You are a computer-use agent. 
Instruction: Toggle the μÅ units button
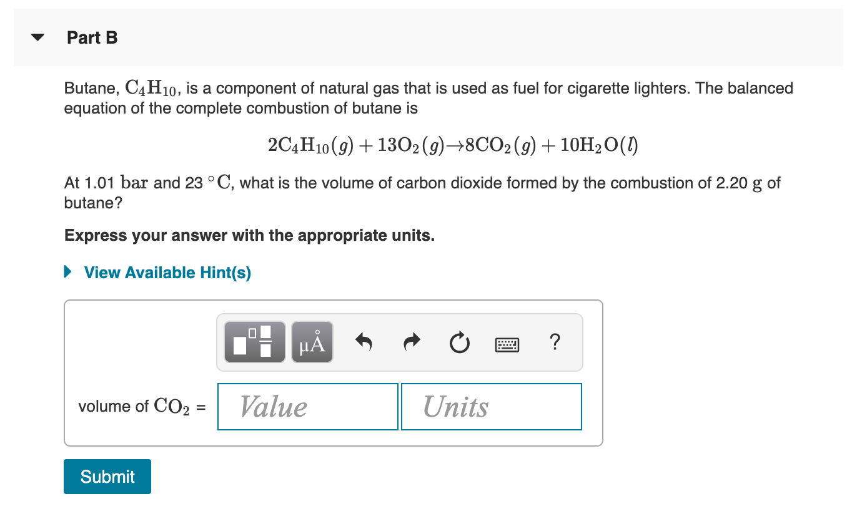point(312,341)
